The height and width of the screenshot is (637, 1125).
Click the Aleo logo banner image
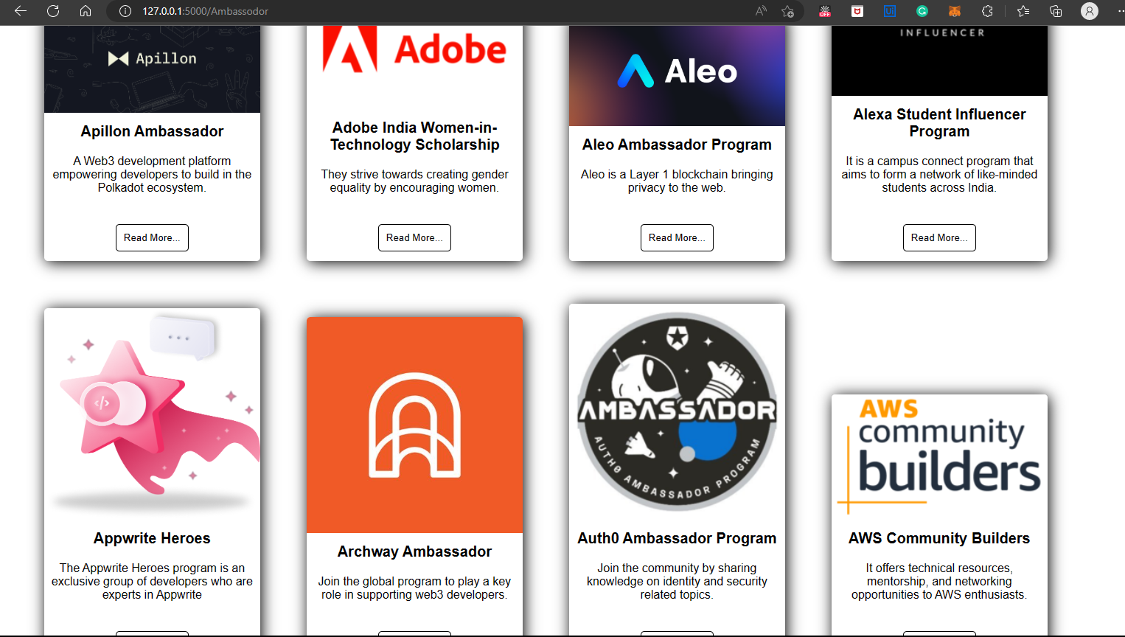[677, 76]
